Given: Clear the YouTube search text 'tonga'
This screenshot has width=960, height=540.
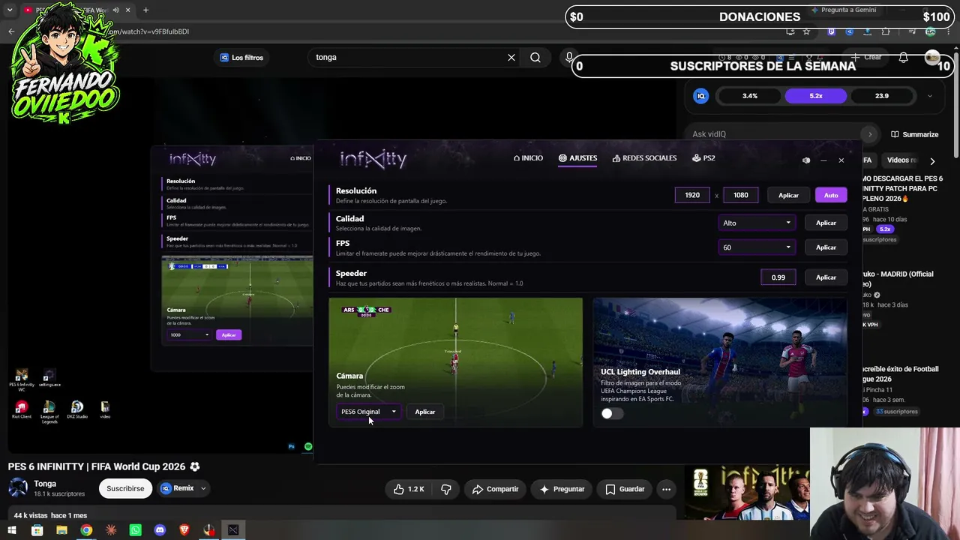Looking at the screenshot, I should 511,58.
